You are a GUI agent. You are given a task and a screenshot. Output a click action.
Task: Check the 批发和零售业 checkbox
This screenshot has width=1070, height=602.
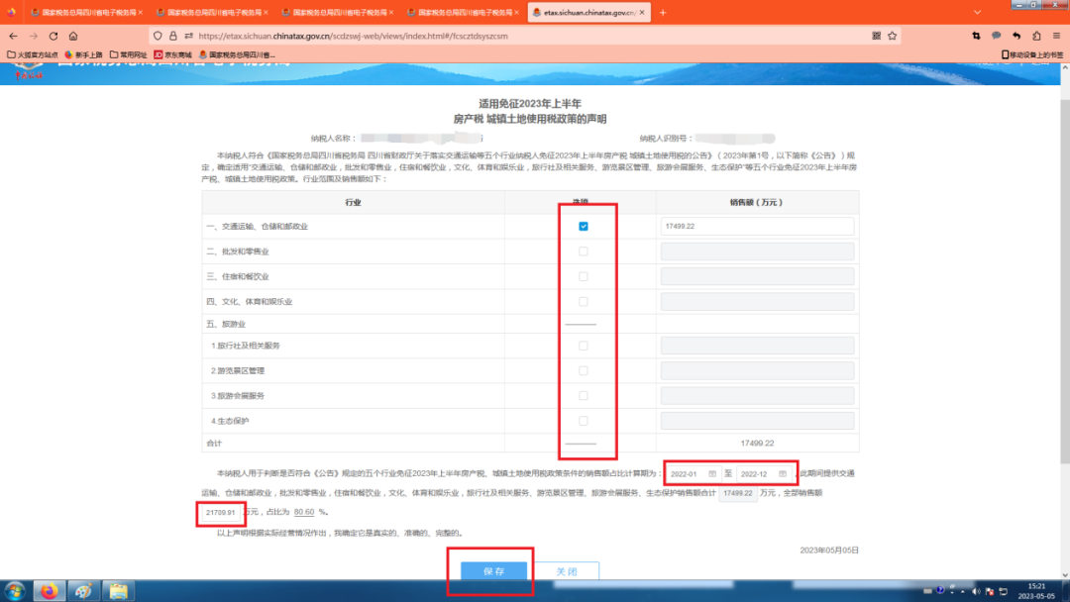click(584, 251)
